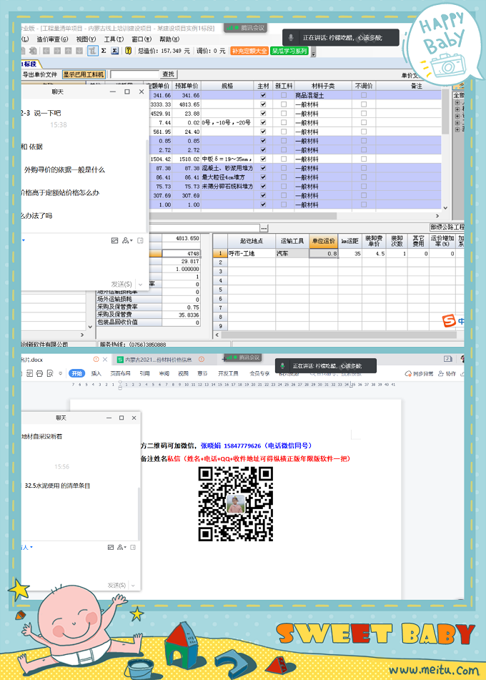Open the 工具(T) menu

coord(114,39)
